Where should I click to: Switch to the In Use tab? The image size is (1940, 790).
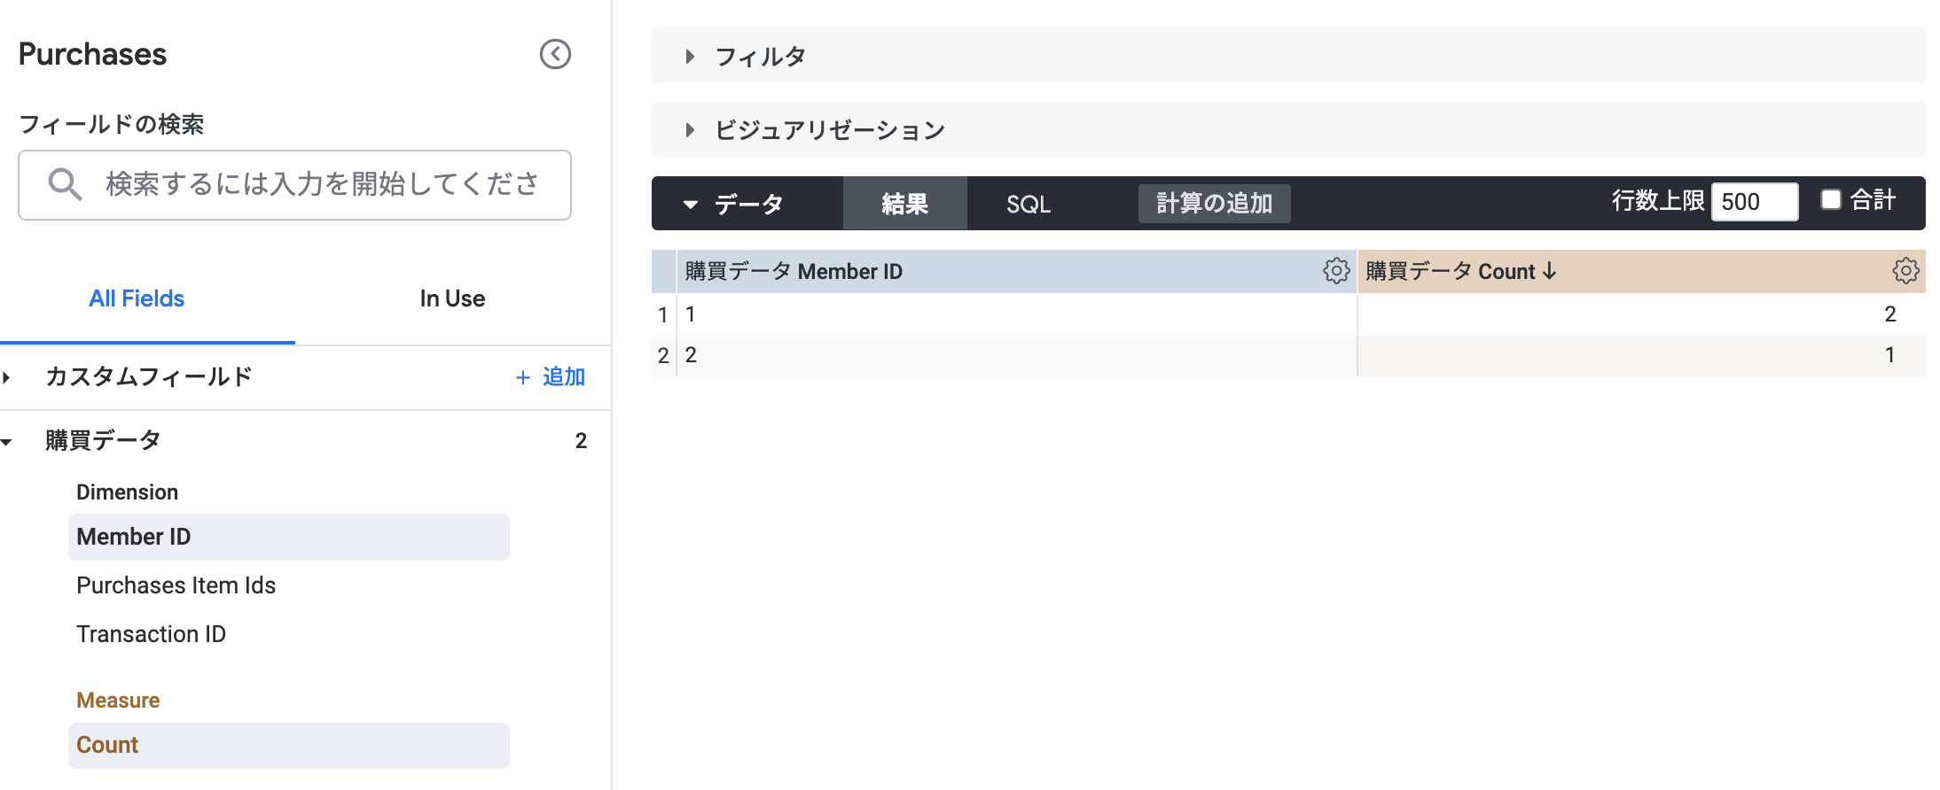click(x=452, y=299)
